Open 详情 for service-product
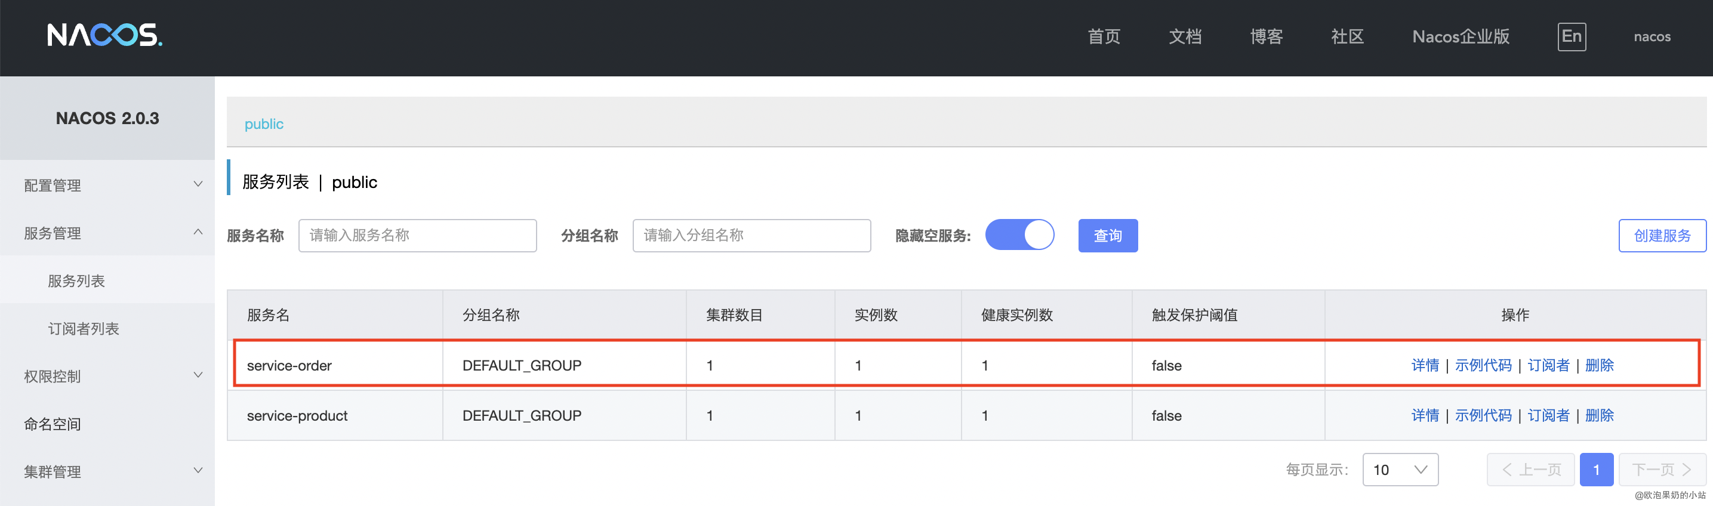The image size is (1713, 506). point(1425,415)
